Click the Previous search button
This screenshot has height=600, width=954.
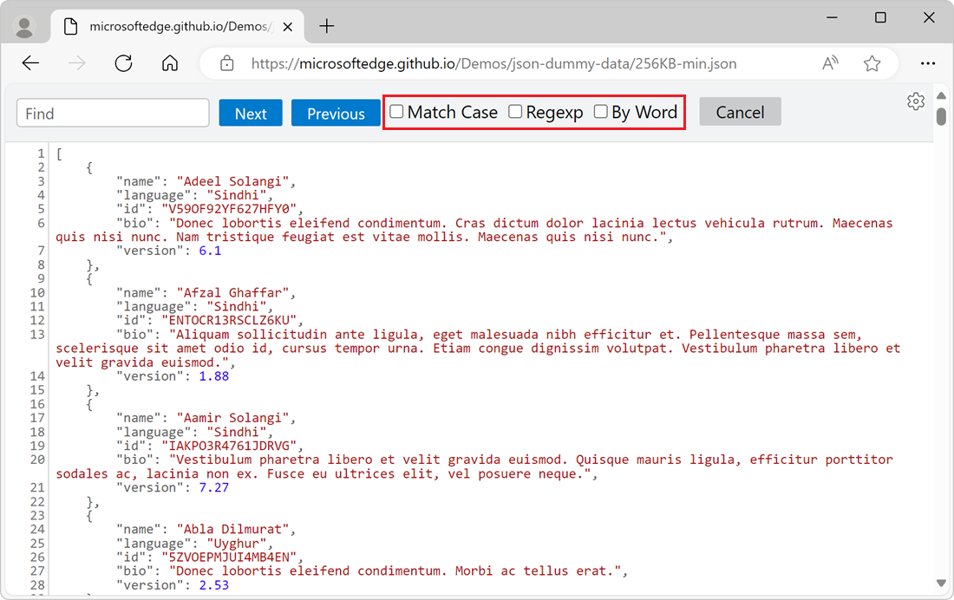(x=336, y=114)
